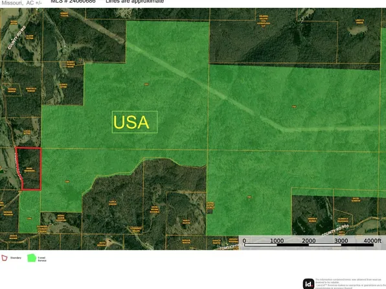Screen dimensions: 386x289
Task: Click the Boundary legend text
Action: click(16, 258)
